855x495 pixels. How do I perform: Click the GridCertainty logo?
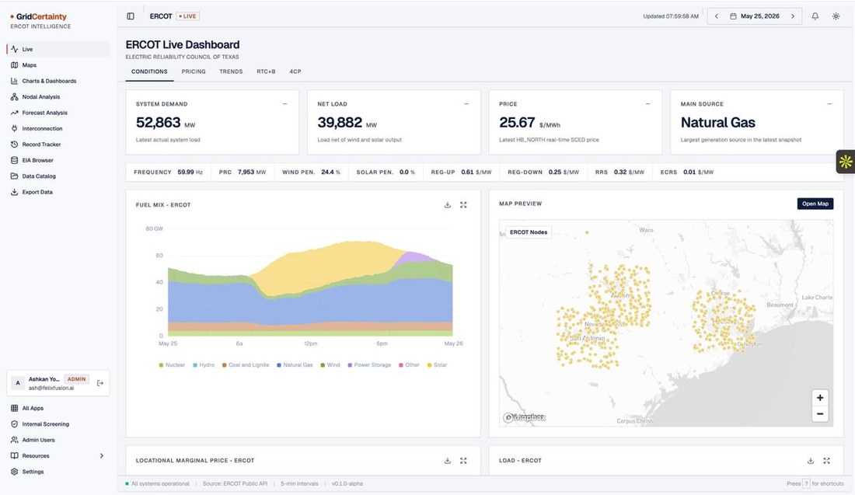coord(38,17)
